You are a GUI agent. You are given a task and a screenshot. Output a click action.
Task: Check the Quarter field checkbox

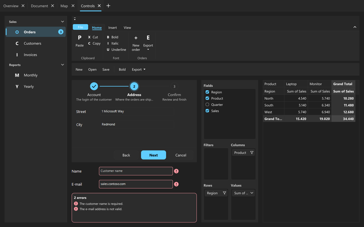[207, 105]
